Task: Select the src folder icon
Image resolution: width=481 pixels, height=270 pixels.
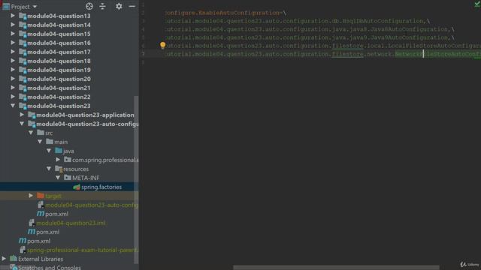Action: [x=41, y=133]
